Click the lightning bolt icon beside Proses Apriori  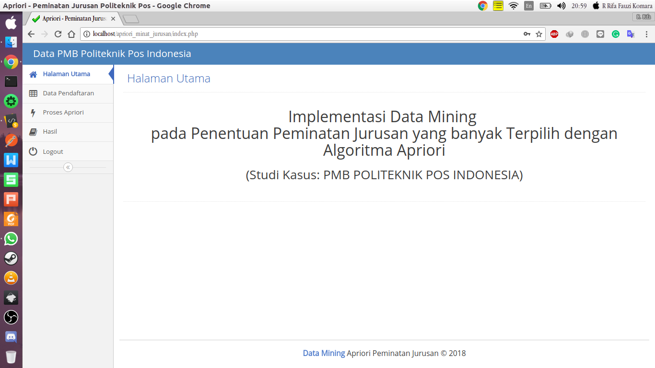click(x=33, y=113)
